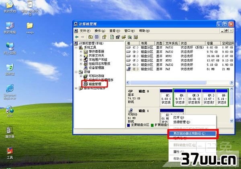Expand the 性能日志和警报 node
The height and width of the screenshot is (169, 241).
81,64
